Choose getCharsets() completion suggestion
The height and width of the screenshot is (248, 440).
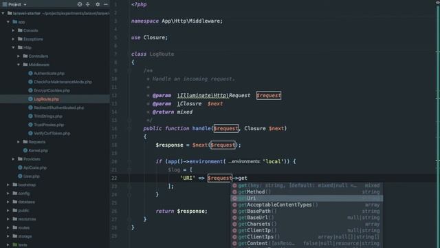[307, 224]
